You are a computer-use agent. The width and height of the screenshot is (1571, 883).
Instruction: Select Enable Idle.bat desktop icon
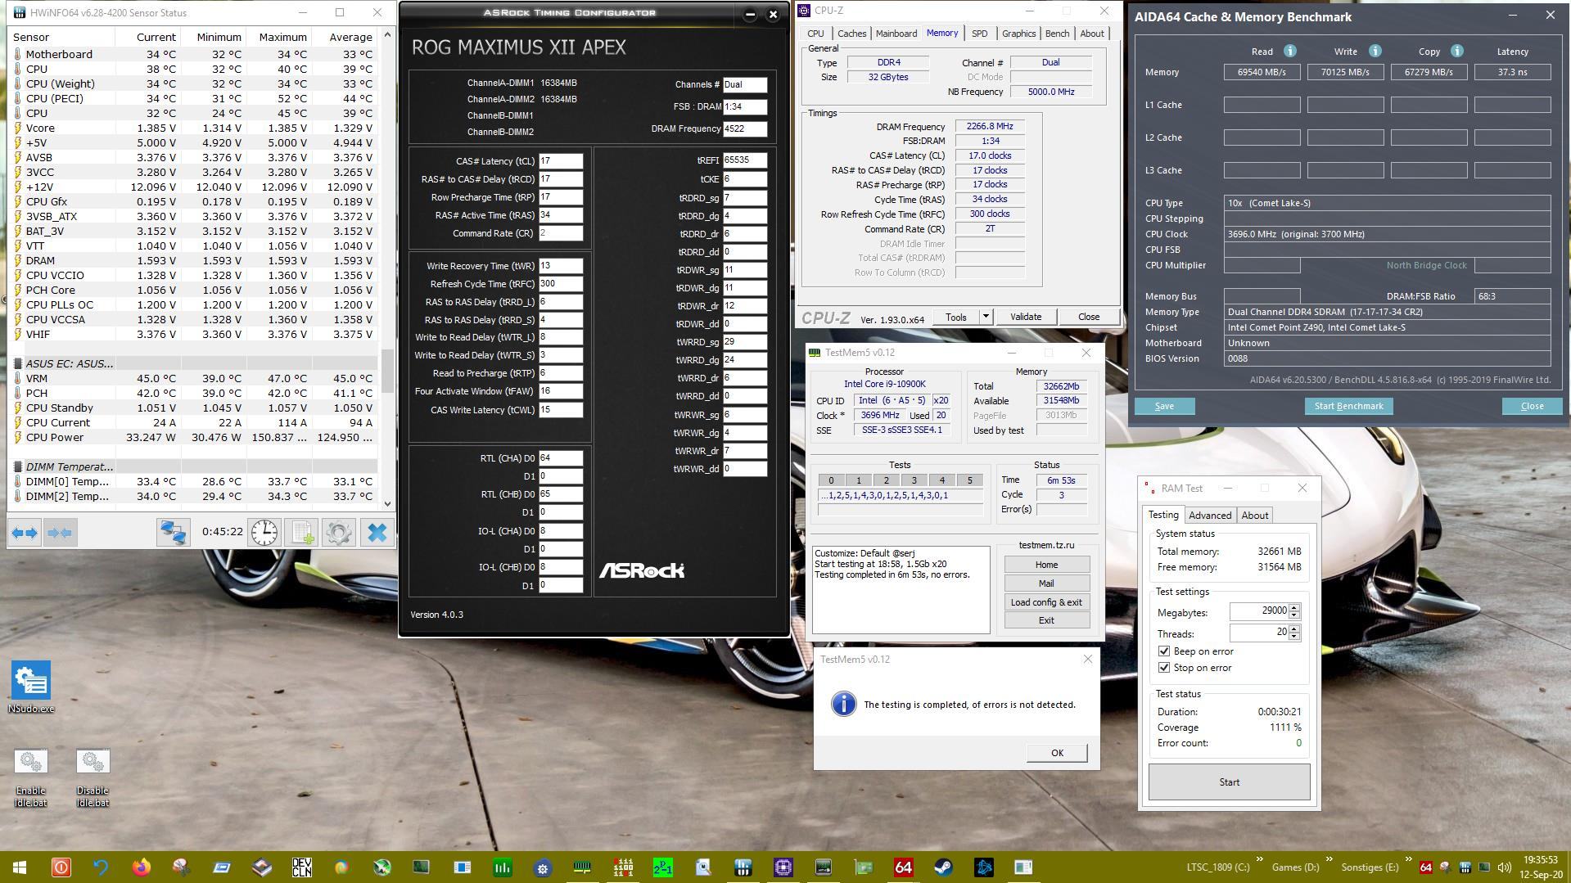pyautogui.click(x=31, y=778)
